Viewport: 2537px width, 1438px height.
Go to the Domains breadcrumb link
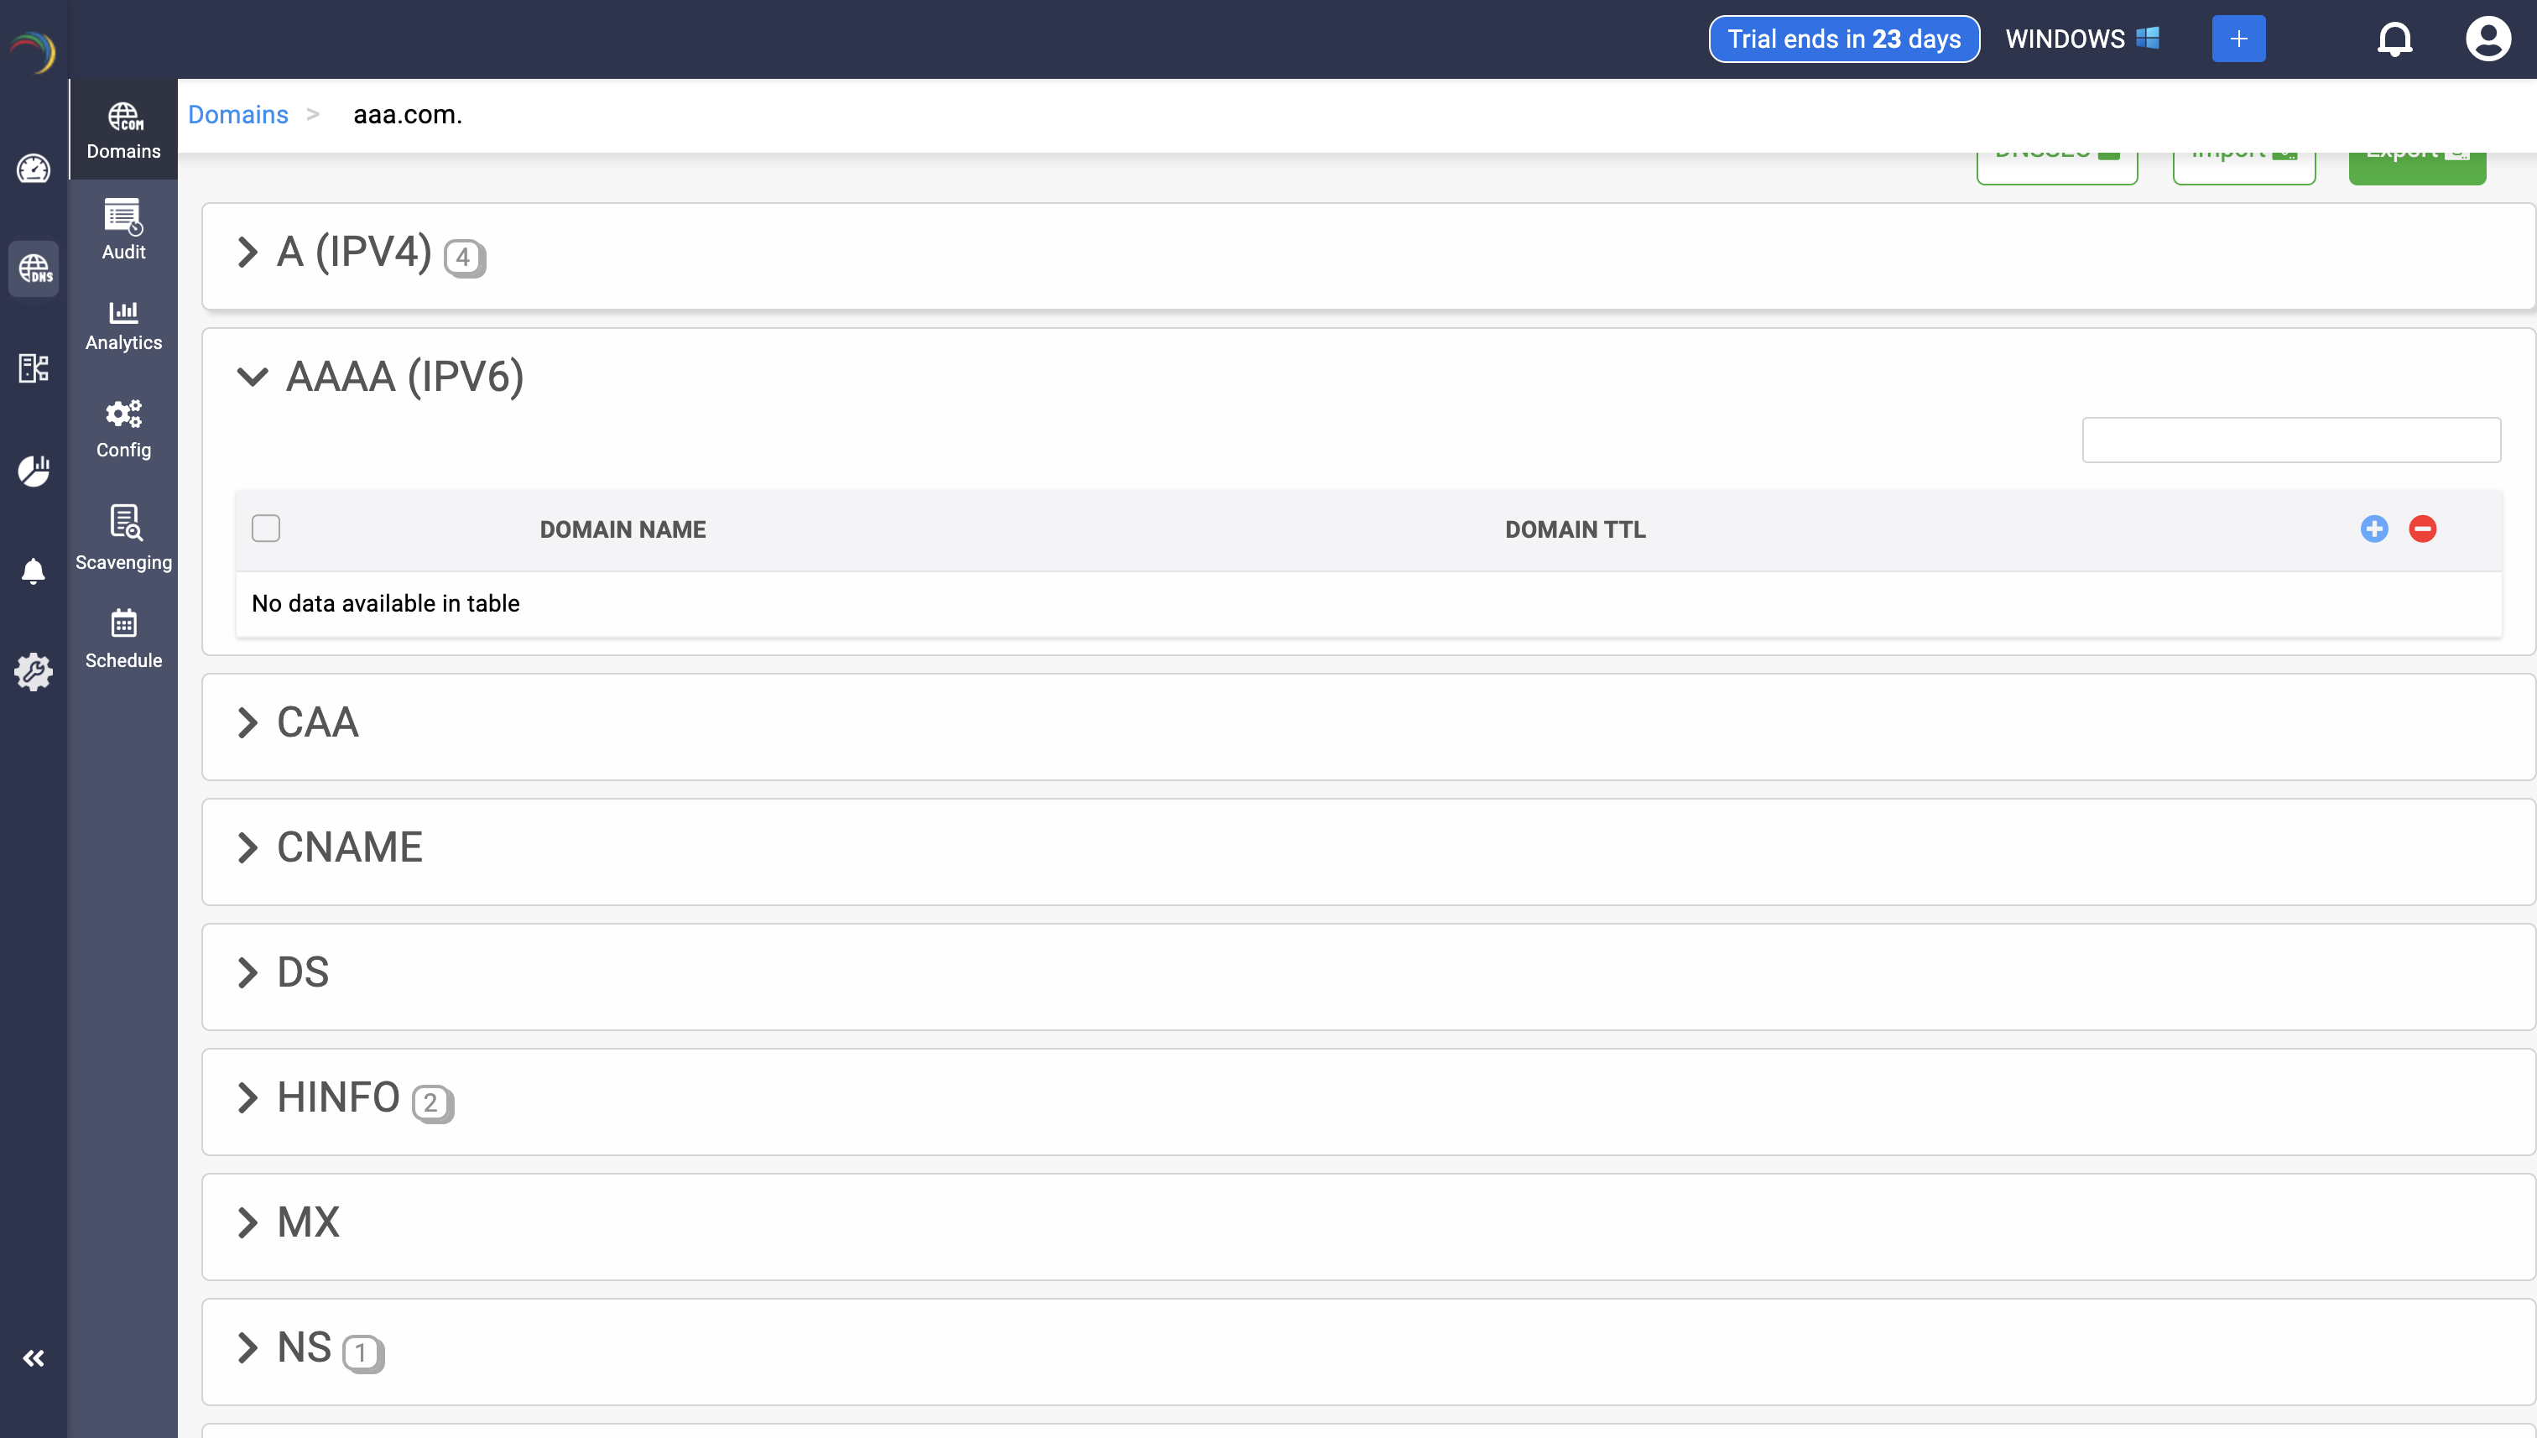(238, 115)
